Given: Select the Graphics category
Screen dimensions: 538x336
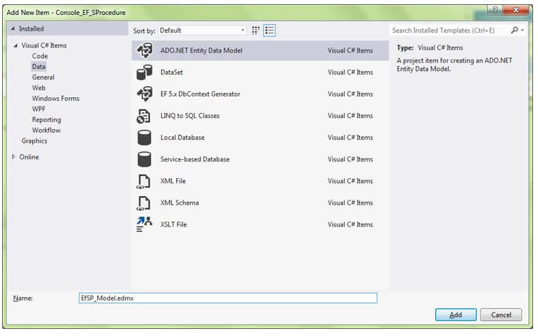Looking at the screenshot, I should tap(34, 141).
